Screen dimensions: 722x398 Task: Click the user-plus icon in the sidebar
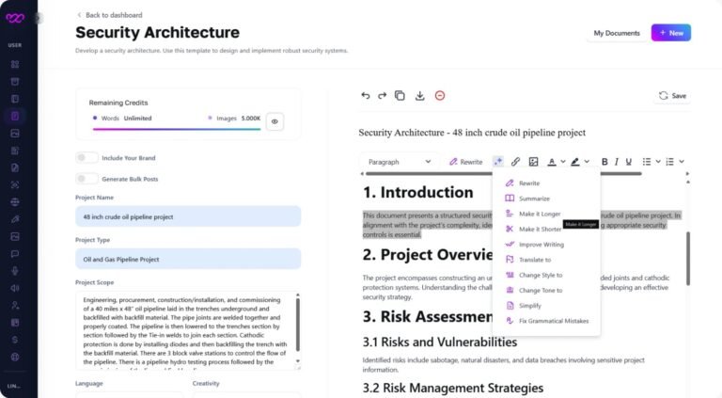(15, 305)
